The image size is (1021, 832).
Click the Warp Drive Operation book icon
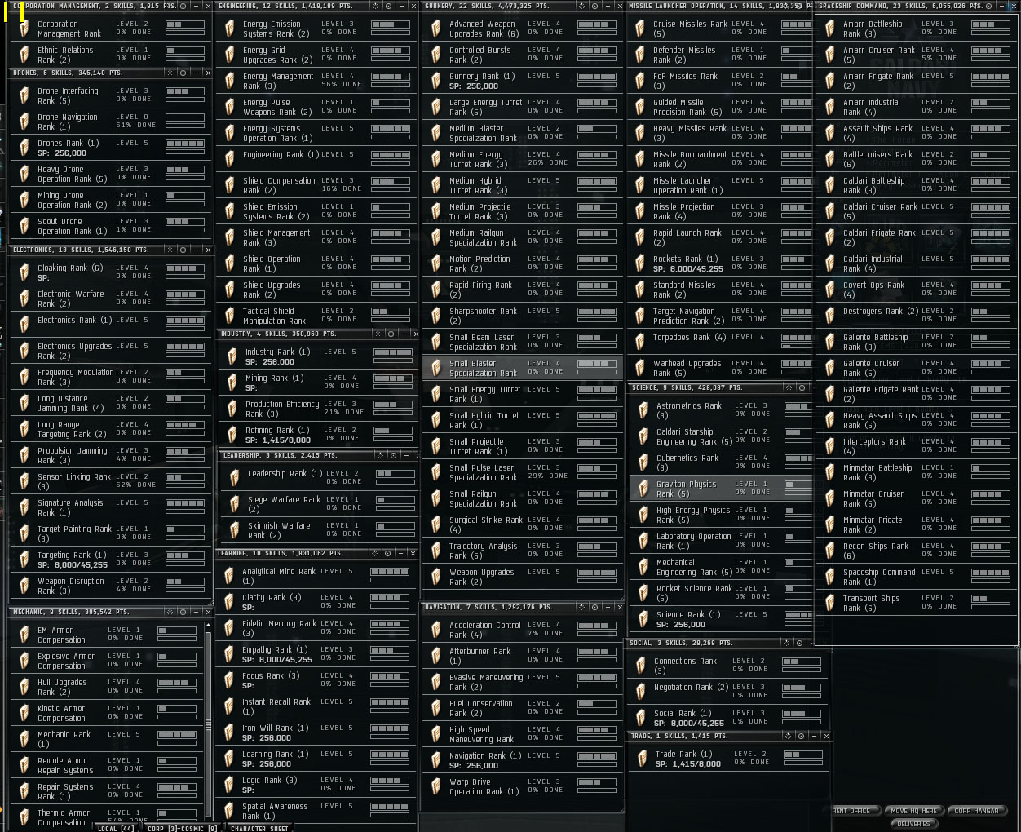pyautogui.click(x=436, y=787)
